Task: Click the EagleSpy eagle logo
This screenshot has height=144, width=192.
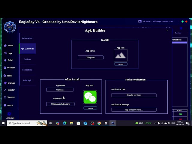Action: coord(10,27)
